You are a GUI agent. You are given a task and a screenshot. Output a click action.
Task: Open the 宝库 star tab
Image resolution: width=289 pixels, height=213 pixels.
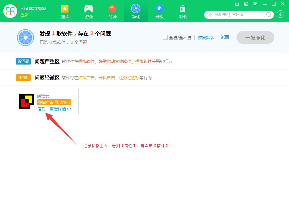tap(65, 12)
